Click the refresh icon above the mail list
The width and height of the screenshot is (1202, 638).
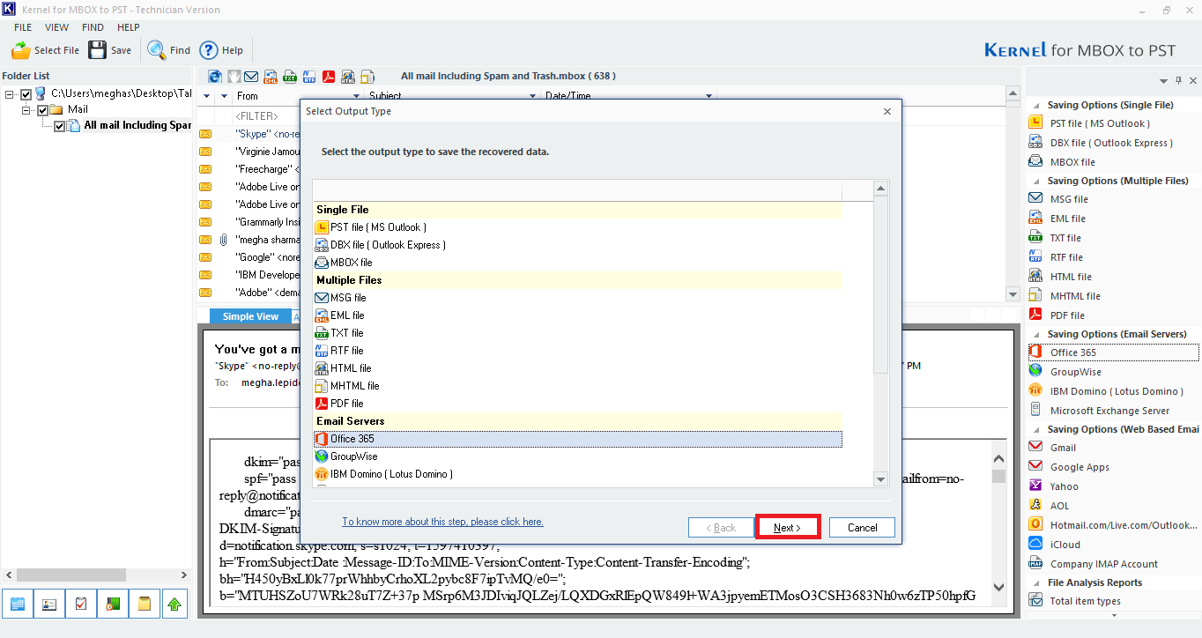[214, 77]
